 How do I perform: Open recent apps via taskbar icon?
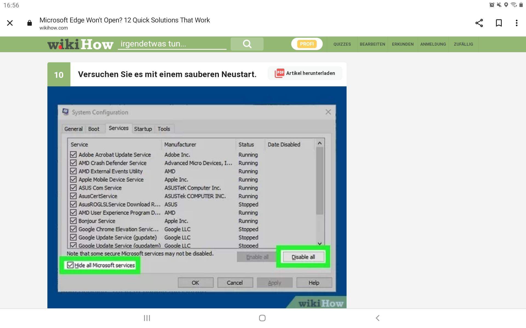(x=147, y=318)
